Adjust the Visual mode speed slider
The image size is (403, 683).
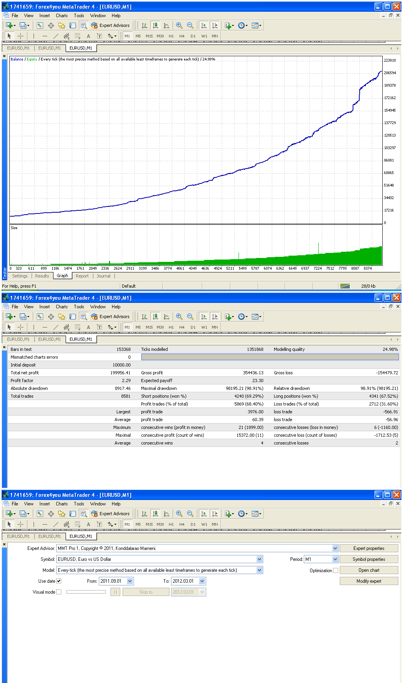pyautogui.click(x=86, y=592)
